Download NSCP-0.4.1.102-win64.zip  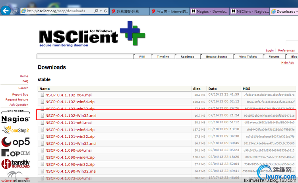coord(70,102)
